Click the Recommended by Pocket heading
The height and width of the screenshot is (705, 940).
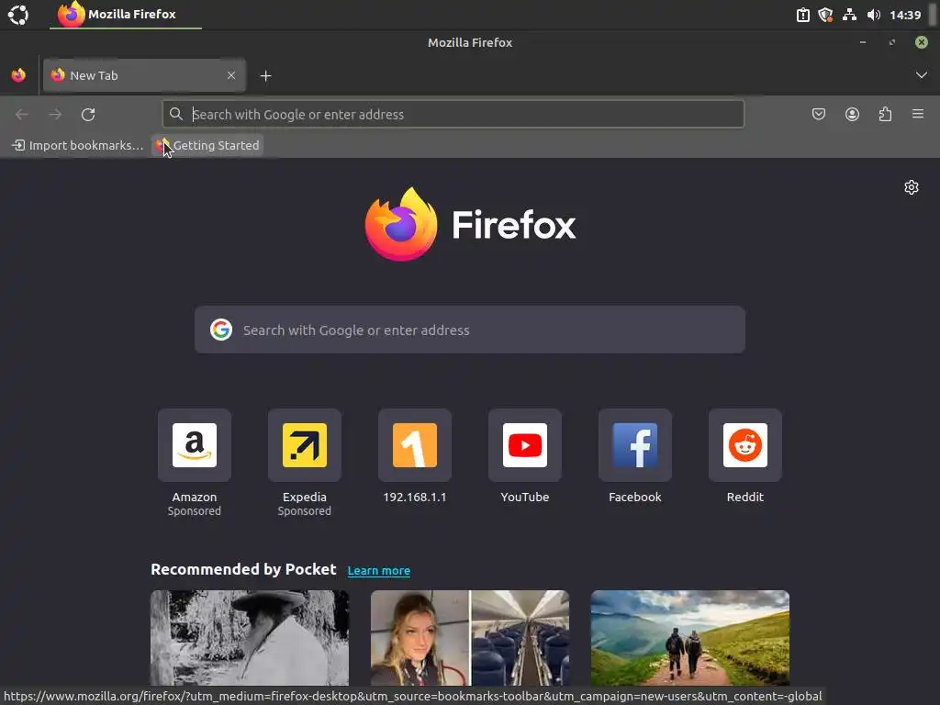click(x=243, y=569)
